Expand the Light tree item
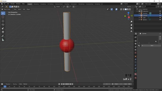This screenshot has width=162, height=91. [x=139, y=17]
